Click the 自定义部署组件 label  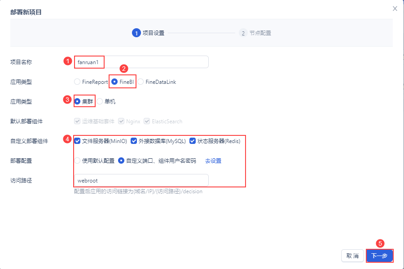(x=29, y=141)
